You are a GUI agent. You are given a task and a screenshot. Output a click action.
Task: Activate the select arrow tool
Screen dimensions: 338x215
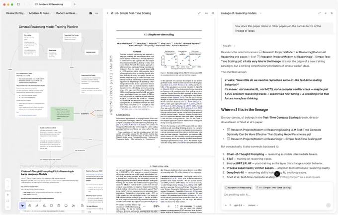coord(22,206)
